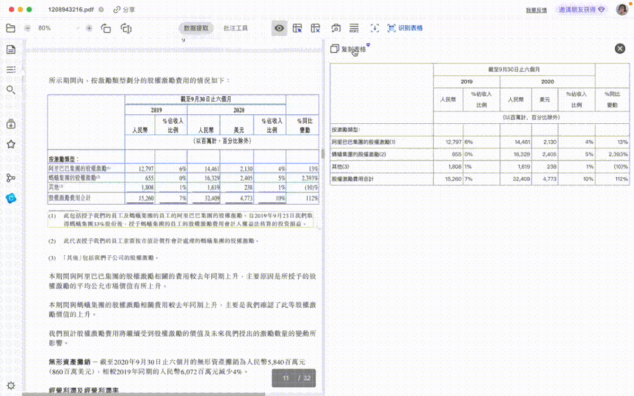Click the rotate-all-pages icon
634x396 pixels.
click(126, 28)
